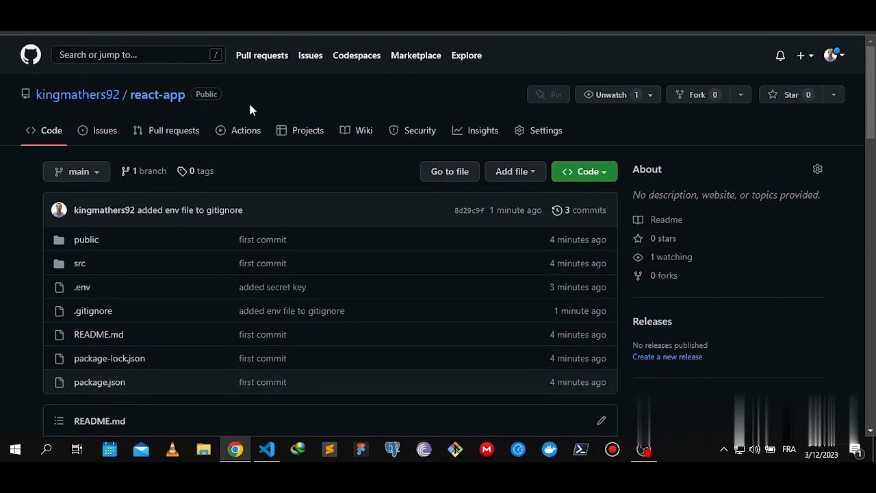The image size is (876, 493).
Task: Expand the Star lists dropdown arrow
Action: [834, 94]
